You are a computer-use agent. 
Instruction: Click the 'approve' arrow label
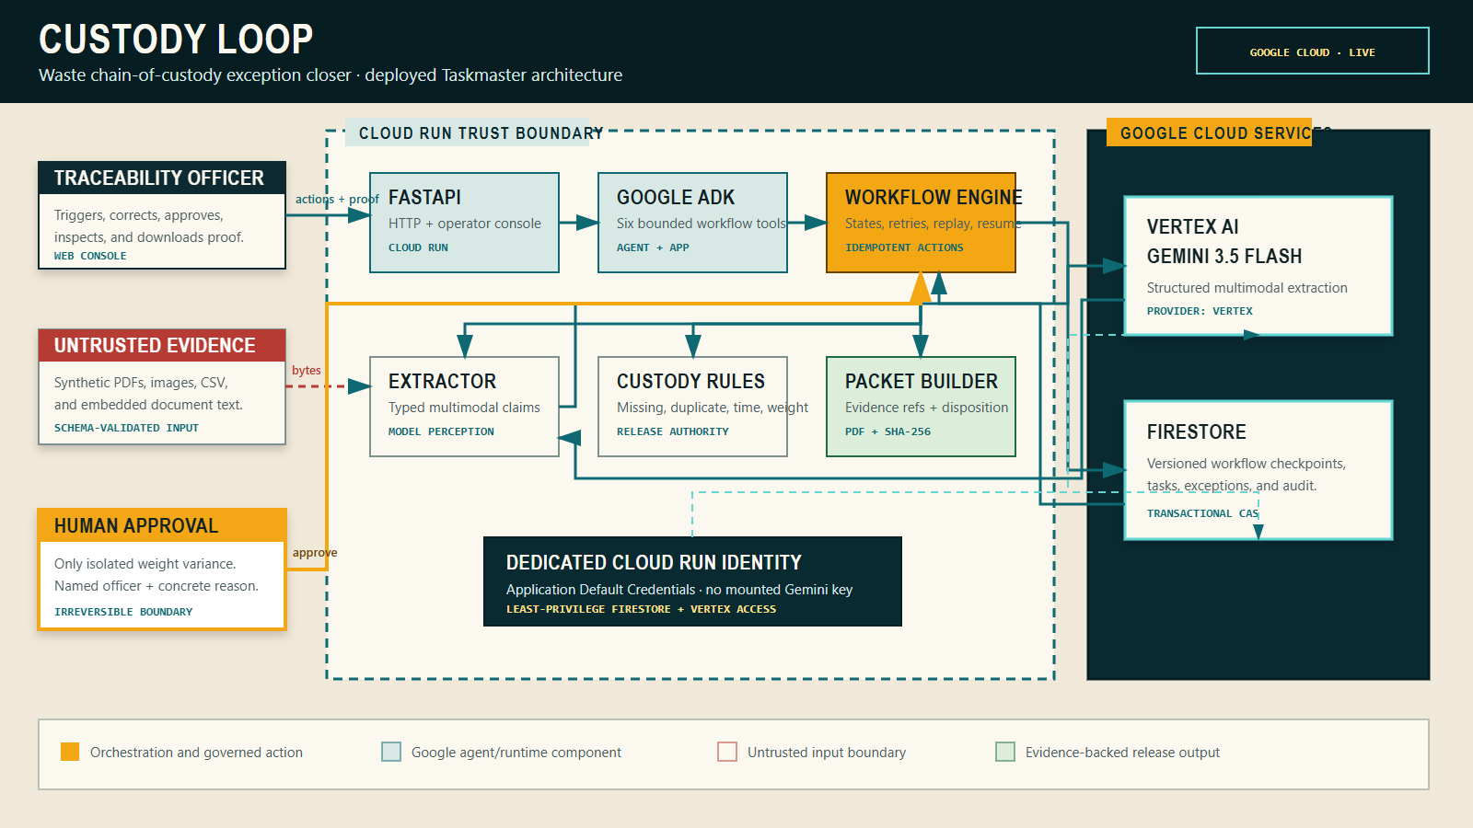click(x=315, y=553)
